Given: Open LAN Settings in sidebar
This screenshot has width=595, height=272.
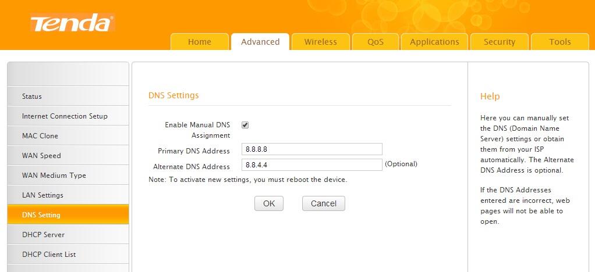Looking at the screenshot, I should point(68,195).
